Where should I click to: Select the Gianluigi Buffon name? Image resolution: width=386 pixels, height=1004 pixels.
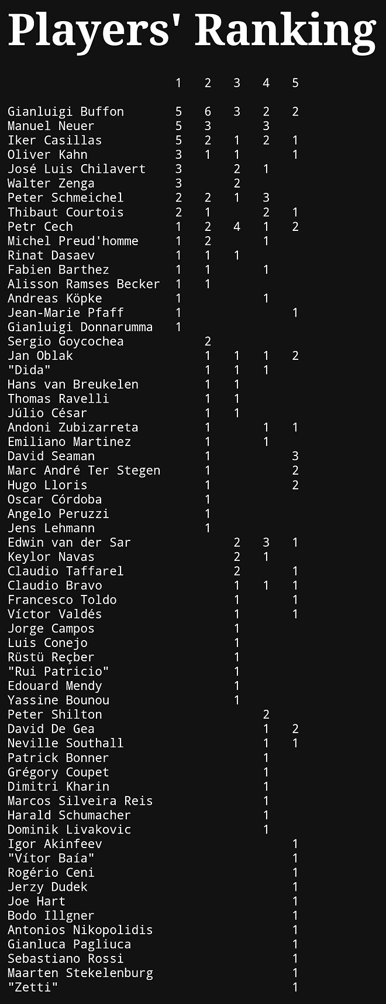(x=66, y=111)
